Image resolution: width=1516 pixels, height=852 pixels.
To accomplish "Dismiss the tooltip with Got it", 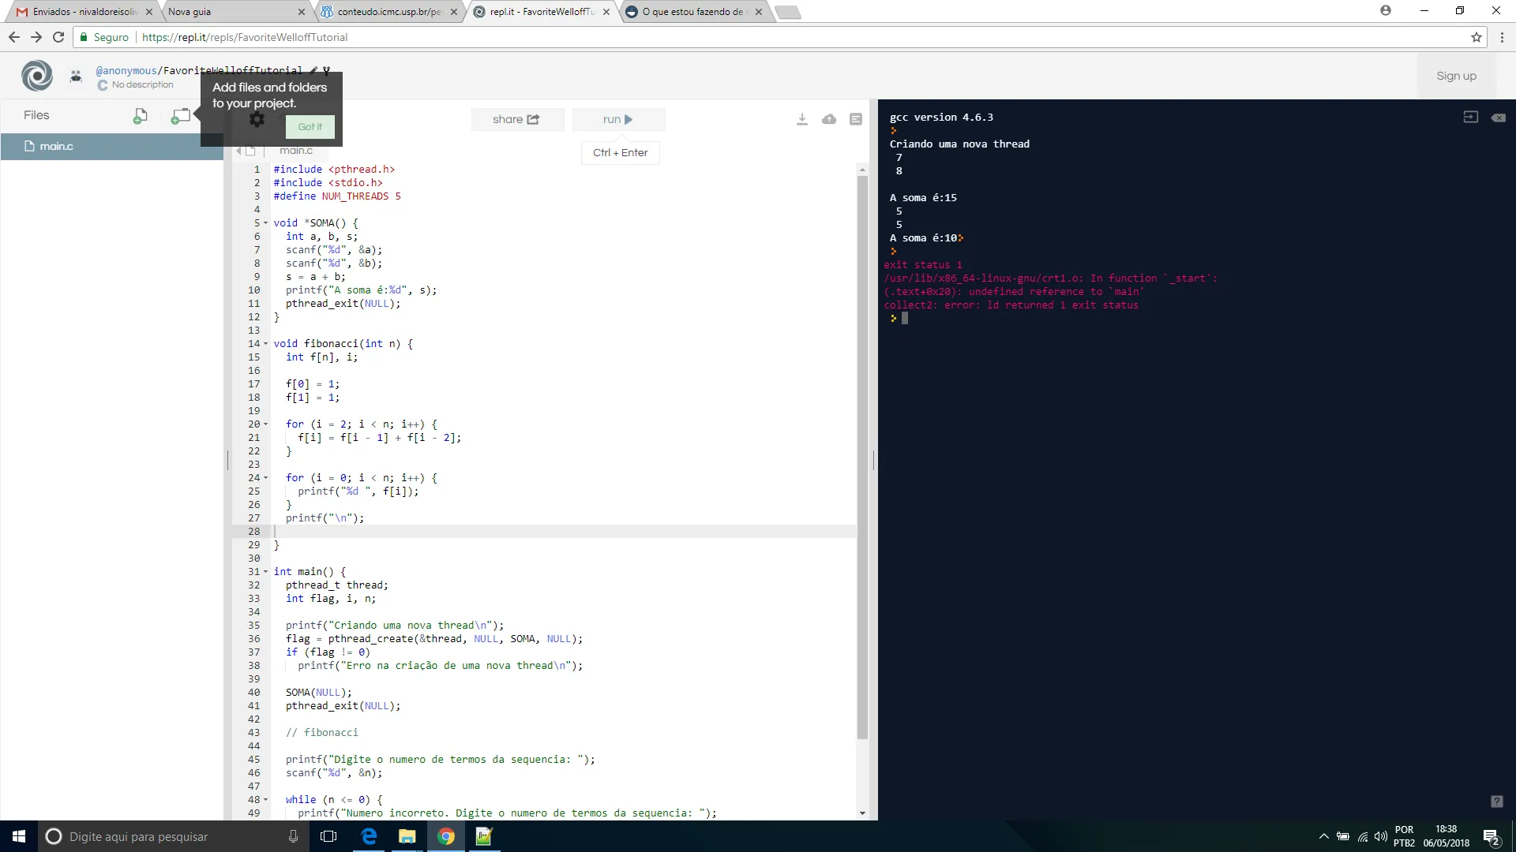I will tap(310, 127).
